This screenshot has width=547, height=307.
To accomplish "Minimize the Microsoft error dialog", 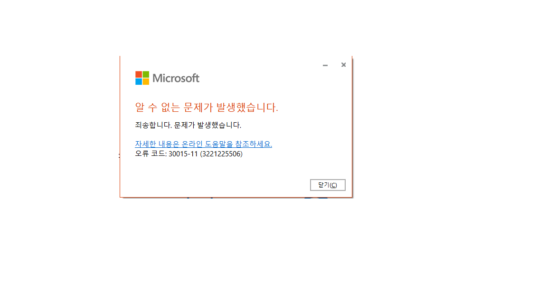I will click(x=325, y=65).
